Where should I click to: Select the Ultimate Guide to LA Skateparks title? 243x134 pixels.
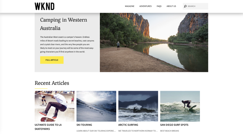pyautogui.click(x=48, y=127)
